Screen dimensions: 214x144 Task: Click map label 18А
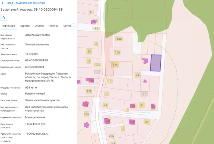tap(115, 64)
